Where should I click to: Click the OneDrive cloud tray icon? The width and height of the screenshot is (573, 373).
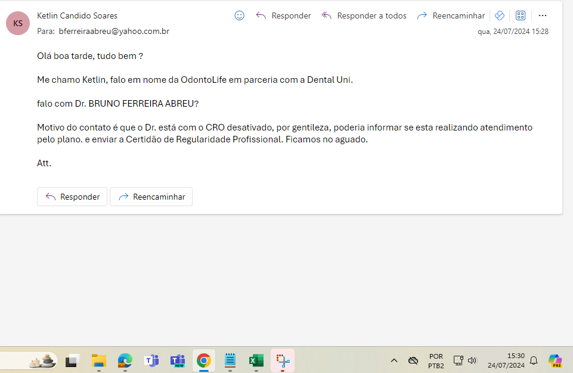point(413,360)
